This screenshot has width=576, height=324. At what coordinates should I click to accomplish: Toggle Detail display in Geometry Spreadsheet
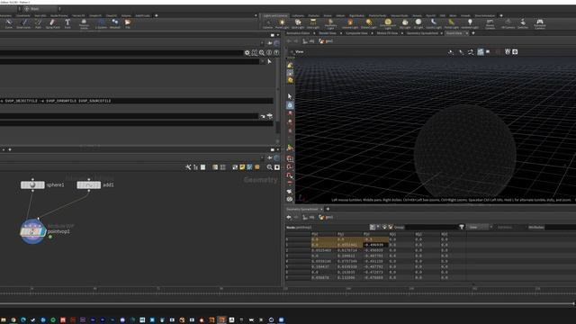click(391, 228)
